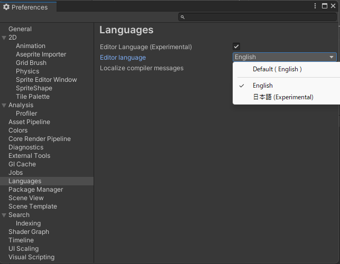Go to Aseprite Importer settings
This screenshot has width=340, height=264.
click(41, 54)
